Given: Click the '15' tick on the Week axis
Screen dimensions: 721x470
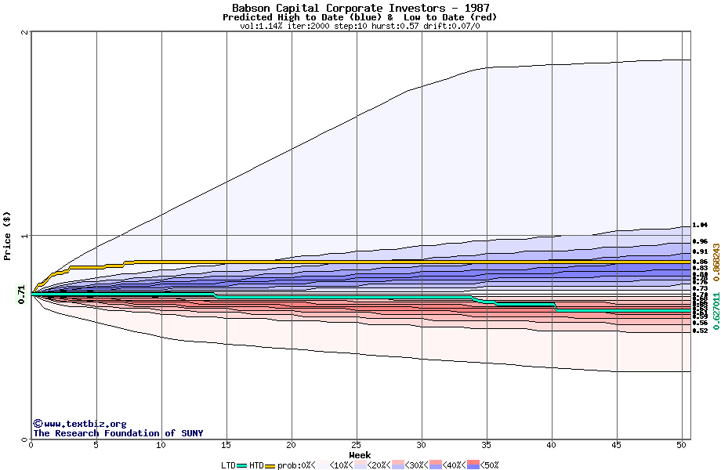Looking at the screenshot, I should (x=226, y=445).
